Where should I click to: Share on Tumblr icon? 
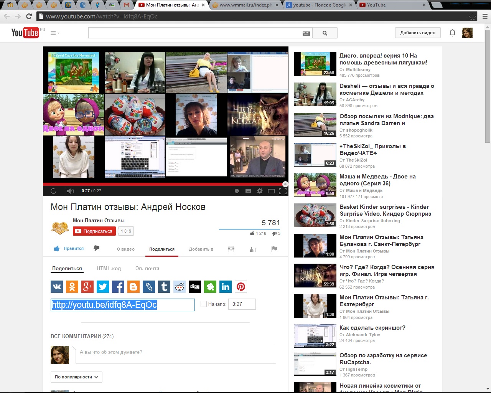[164, 287]
